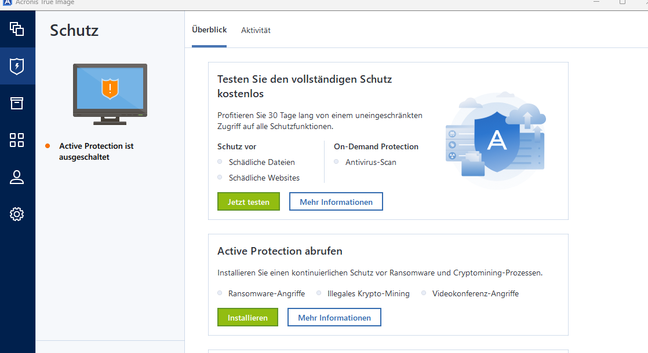Switch to the Aktivität tab
648x353 pixels.
click(x=256, y=30)
